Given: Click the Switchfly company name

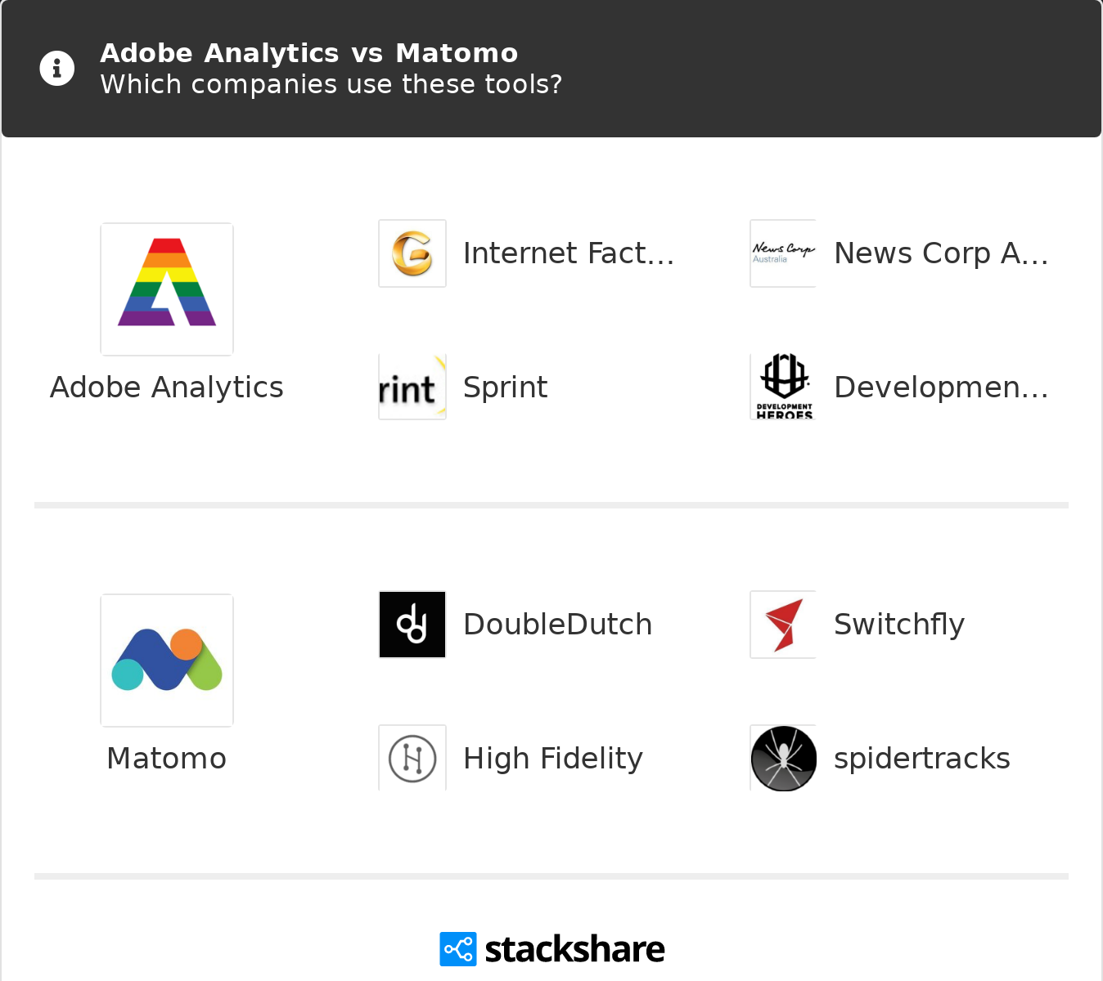Looking at the screenshot, I should pos(899,625).
